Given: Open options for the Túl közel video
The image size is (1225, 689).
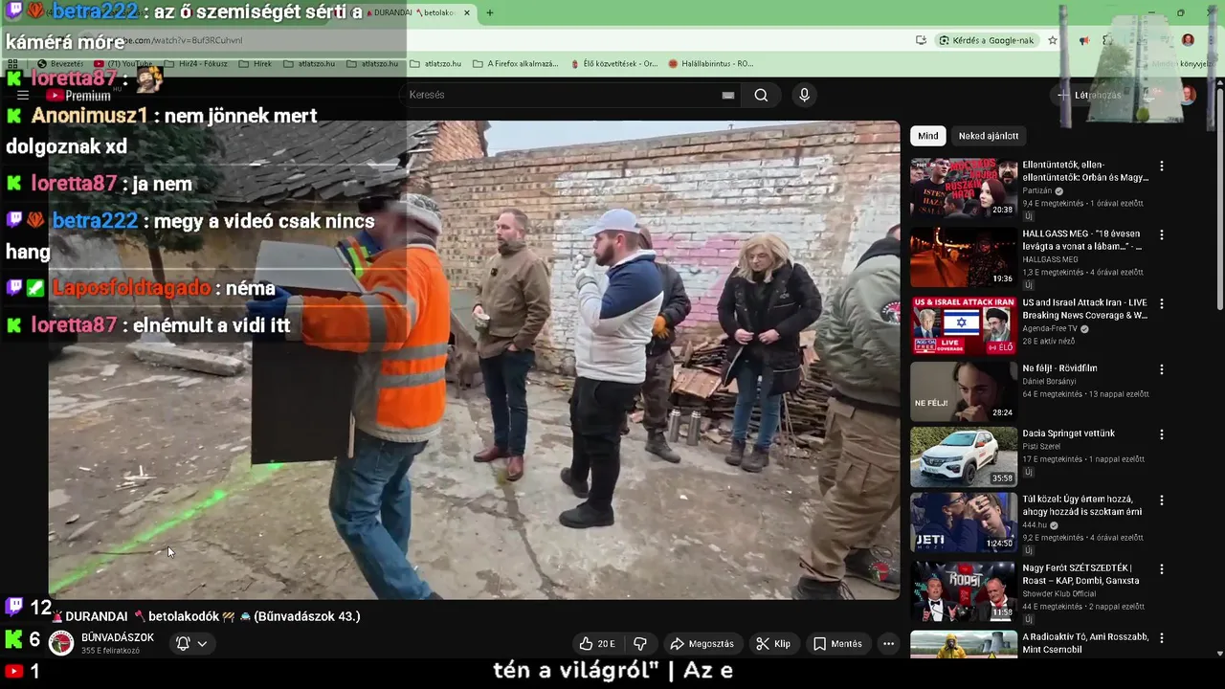Looking at the screenshot, I should [1162, 500].
